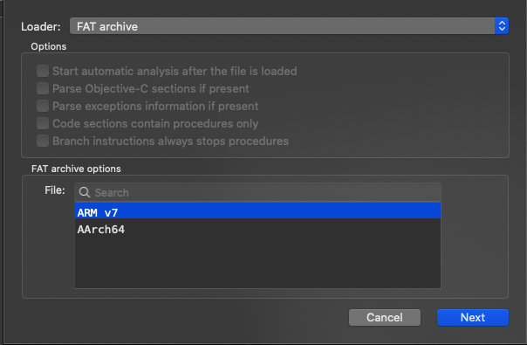This screenshot has height=345, width=527.
Task: Click the Next button
Action: [x=473, y=317]
